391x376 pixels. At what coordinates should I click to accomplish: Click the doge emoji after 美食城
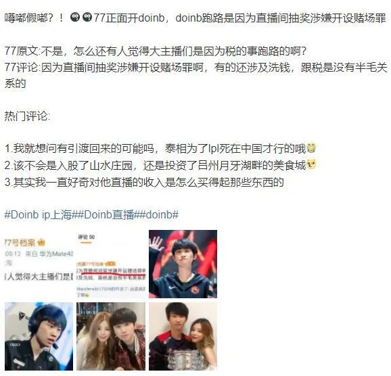pyautogui.click(x=311, y=164)
